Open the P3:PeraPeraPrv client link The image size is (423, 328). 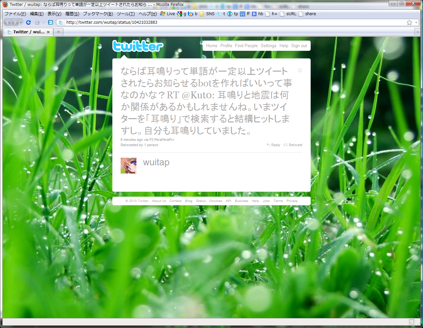pyautogui.click(x=162, y=140)
